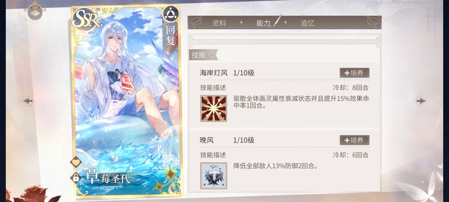Click the SSR rarity badge
This screenshot has height=202, width=449.
pyautogui.click(x=86, y=19)
